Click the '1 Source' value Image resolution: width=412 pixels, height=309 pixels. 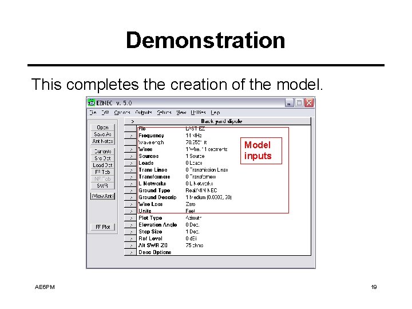point(195,156)
